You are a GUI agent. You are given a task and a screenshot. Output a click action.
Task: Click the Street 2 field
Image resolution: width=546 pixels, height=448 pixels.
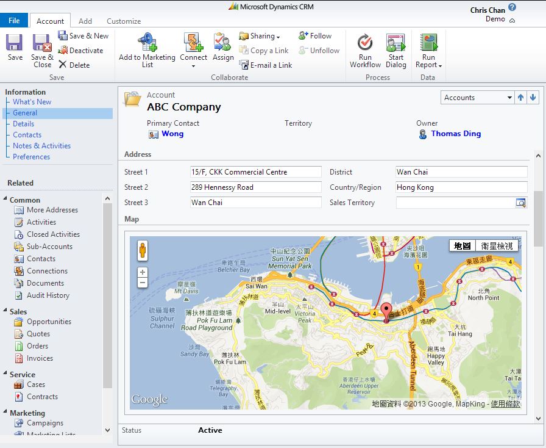point(255,187)
